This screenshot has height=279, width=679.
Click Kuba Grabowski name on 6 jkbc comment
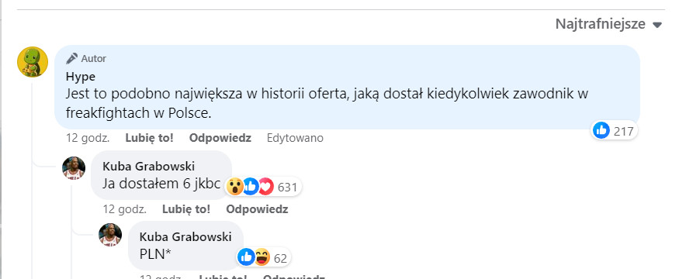pyautogui.click(x=148, y=166)
